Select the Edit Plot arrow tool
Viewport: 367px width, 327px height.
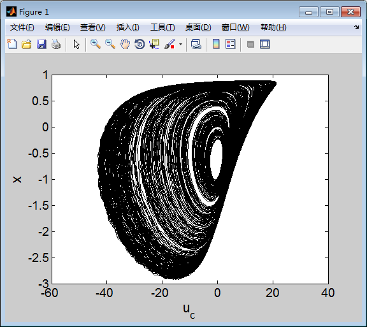76,44
